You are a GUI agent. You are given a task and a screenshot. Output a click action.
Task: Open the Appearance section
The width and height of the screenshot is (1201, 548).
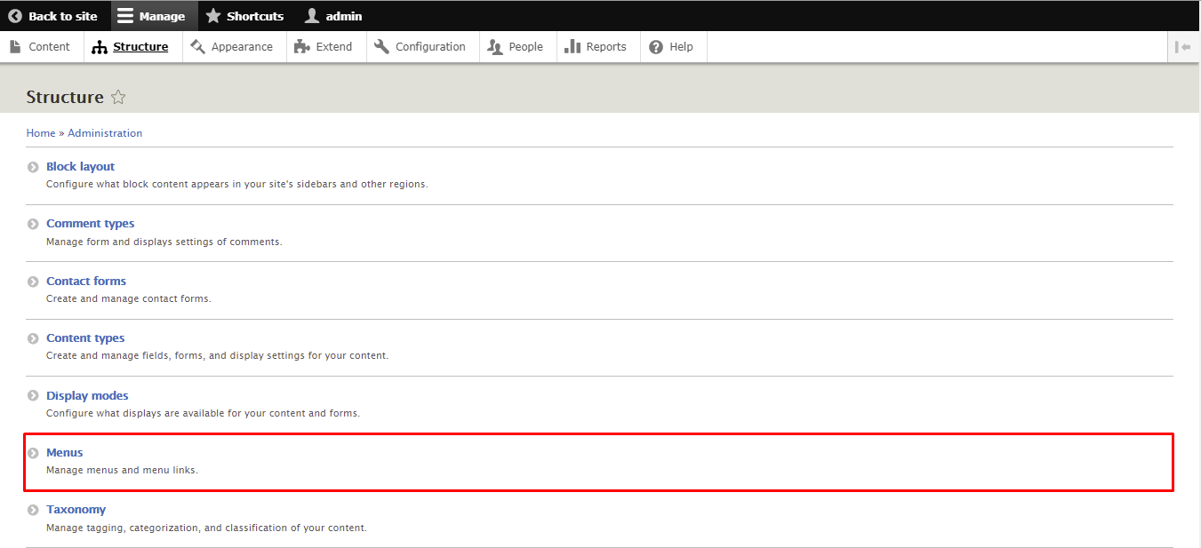[235, 47]
